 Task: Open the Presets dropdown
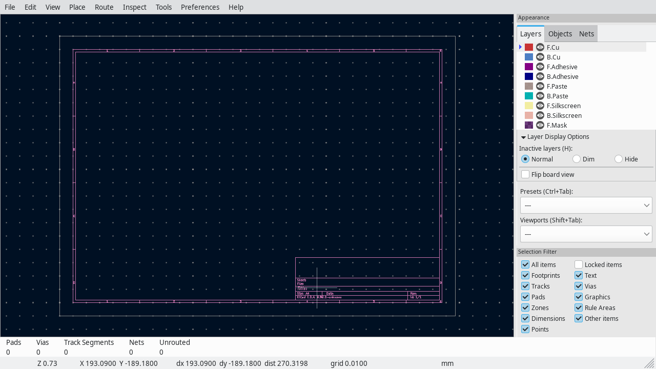click(x=586, y=205)
